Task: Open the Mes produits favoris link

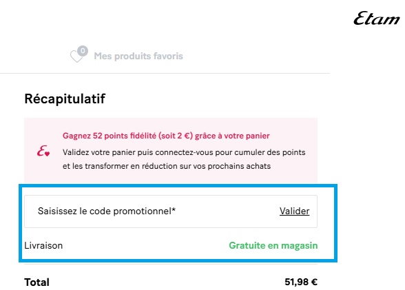Action: coord(138,56)
